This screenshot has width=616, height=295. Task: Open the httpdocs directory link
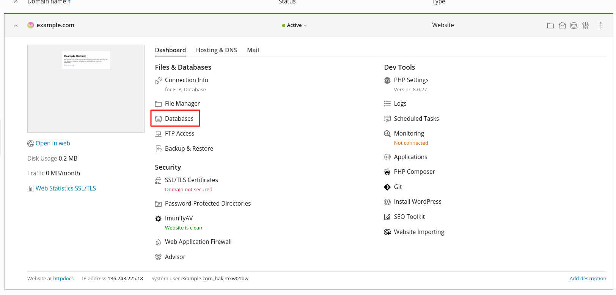63,278
